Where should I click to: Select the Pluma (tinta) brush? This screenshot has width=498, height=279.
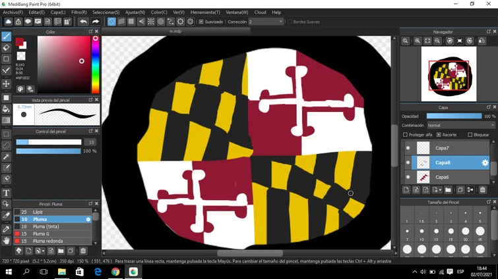[53, 226]
